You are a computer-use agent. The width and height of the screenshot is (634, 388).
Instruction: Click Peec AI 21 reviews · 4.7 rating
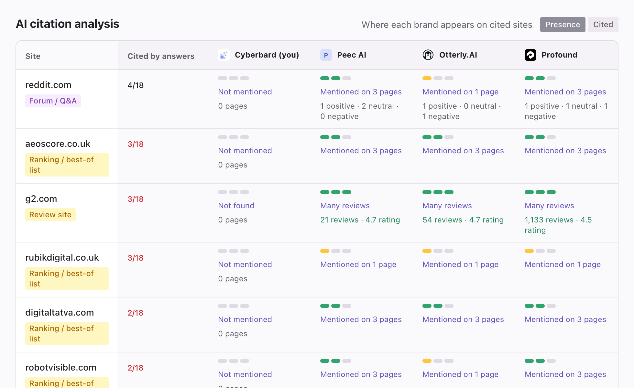pos(360,220)
